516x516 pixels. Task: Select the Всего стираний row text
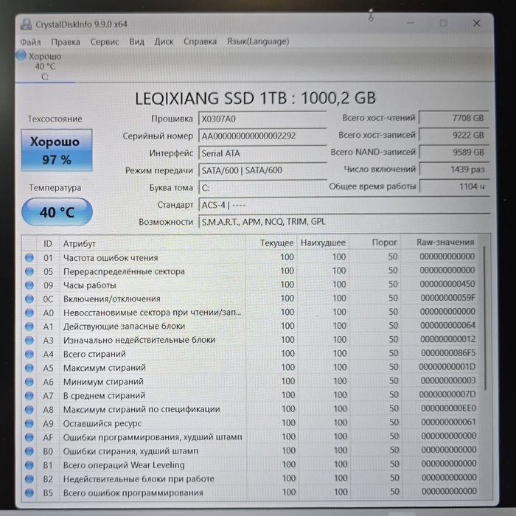click(x=94, y=354)
